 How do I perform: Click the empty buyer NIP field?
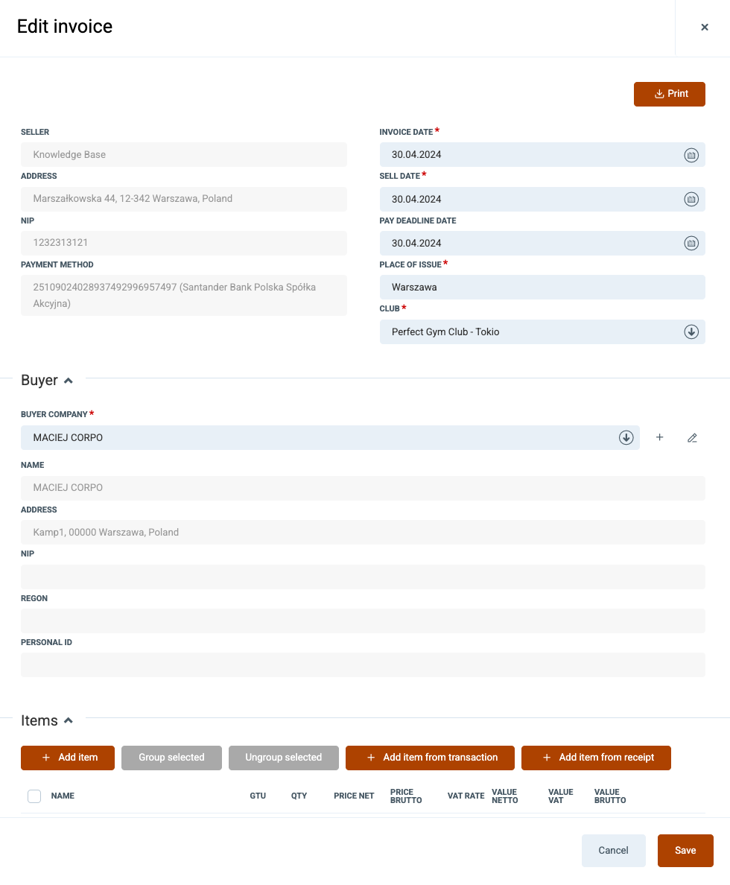pos(363,577)
